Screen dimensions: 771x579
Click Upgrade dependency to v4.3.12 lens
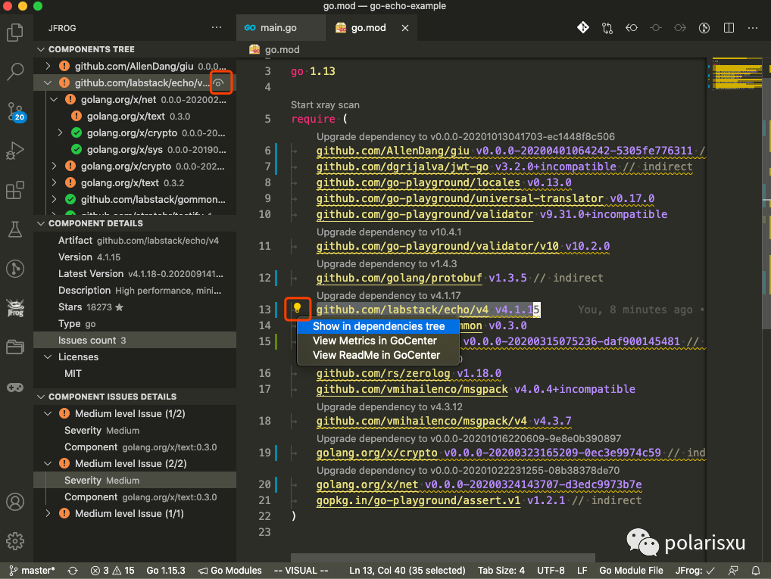(x=389, y=406)
